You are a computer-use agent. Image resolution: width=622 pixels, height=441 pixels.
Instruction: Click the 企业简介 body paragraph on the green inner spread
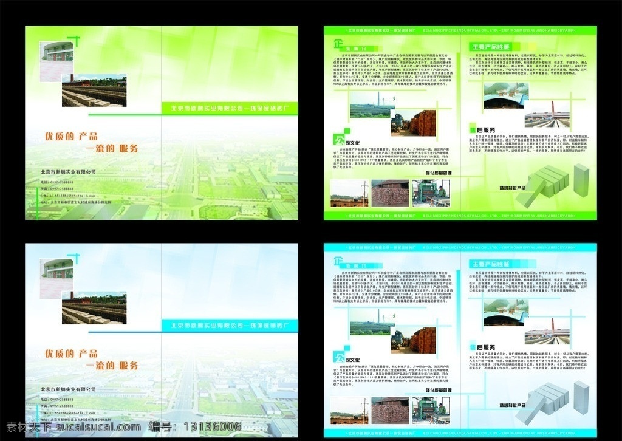393,70
